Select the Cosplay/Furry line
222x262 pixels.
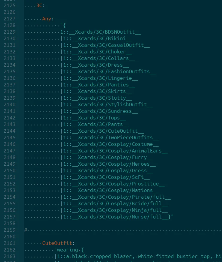click(x=107, y=157)
